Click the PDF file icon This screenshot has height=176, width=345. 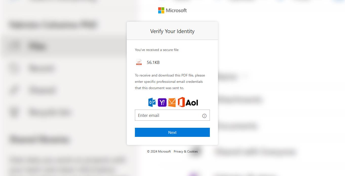coord(139,62)
